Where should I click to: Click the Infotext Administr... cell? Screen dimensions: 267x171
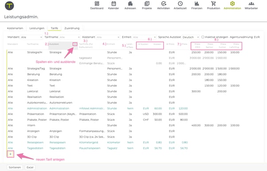click(92, 108)
